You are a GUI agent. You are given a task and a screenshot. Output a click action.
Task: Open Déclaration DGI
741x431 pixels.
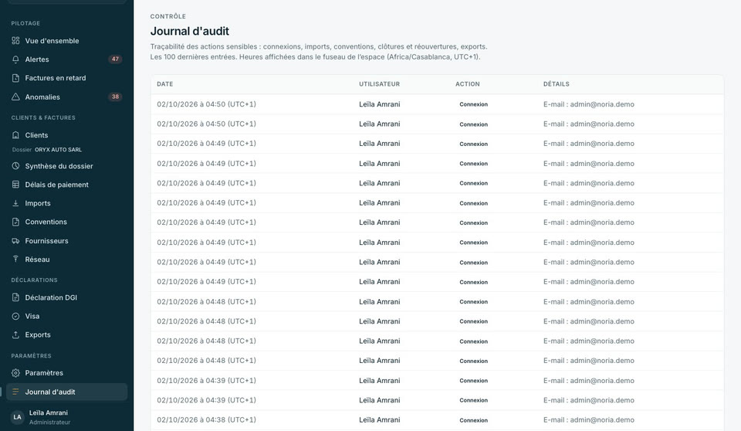coord(66,297)
